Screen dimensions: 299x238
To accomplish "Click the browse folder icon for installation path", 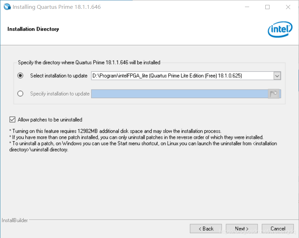I will pos(274,94).
